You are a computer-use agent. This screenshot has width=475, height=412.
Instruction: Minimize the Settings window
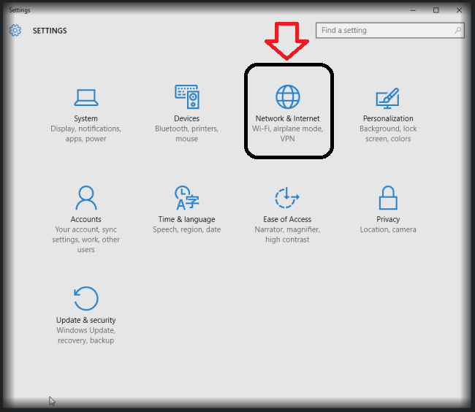[x=413, y=10]
